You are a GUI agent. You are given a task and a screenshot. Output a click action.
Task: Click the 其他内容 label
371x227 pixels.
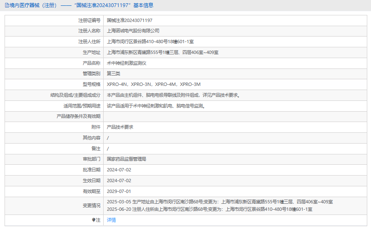pyautogui.click(x=92, y=138)
